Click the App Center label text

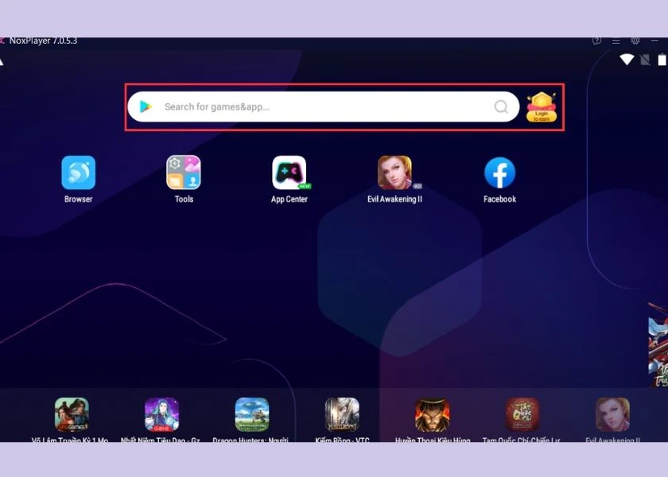289,199
